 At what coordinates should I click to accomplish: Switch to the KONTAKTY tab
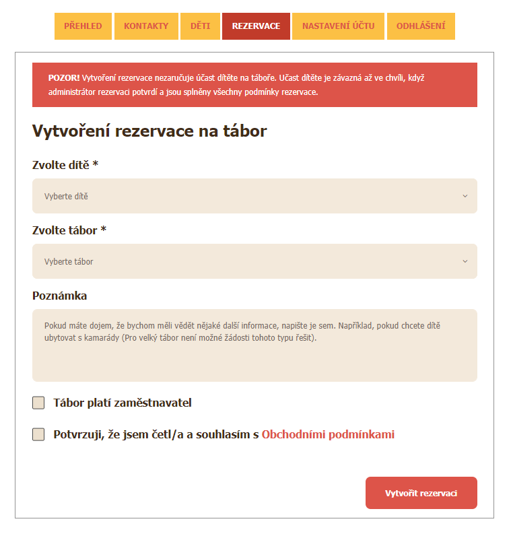[146, 26]
